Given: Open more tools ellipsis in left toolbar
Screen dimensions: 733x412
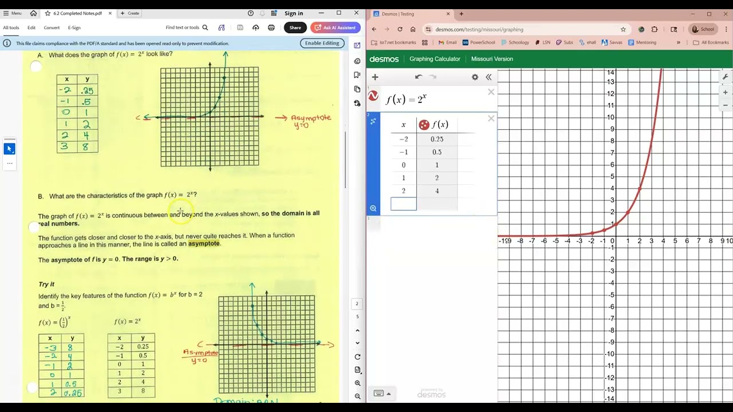Looking at the screenshot, I should 9,163.
